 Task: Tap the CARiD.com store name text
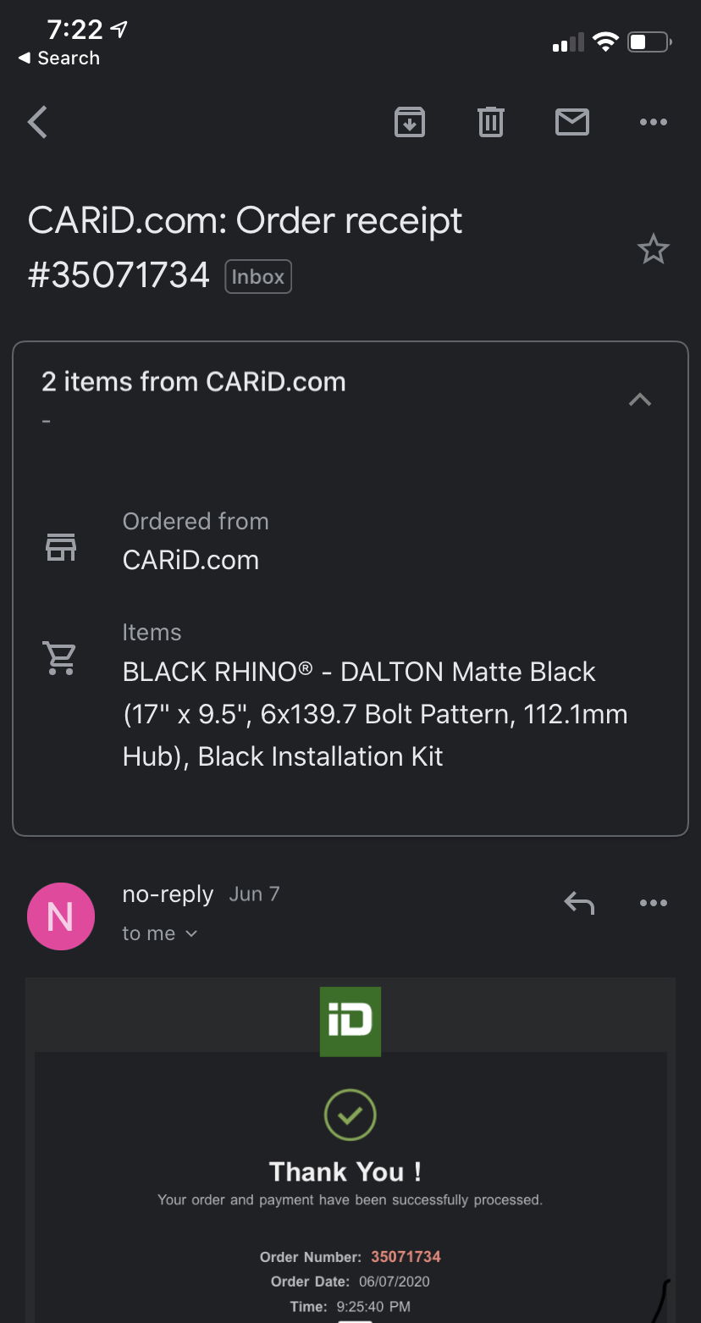(190, 560)
